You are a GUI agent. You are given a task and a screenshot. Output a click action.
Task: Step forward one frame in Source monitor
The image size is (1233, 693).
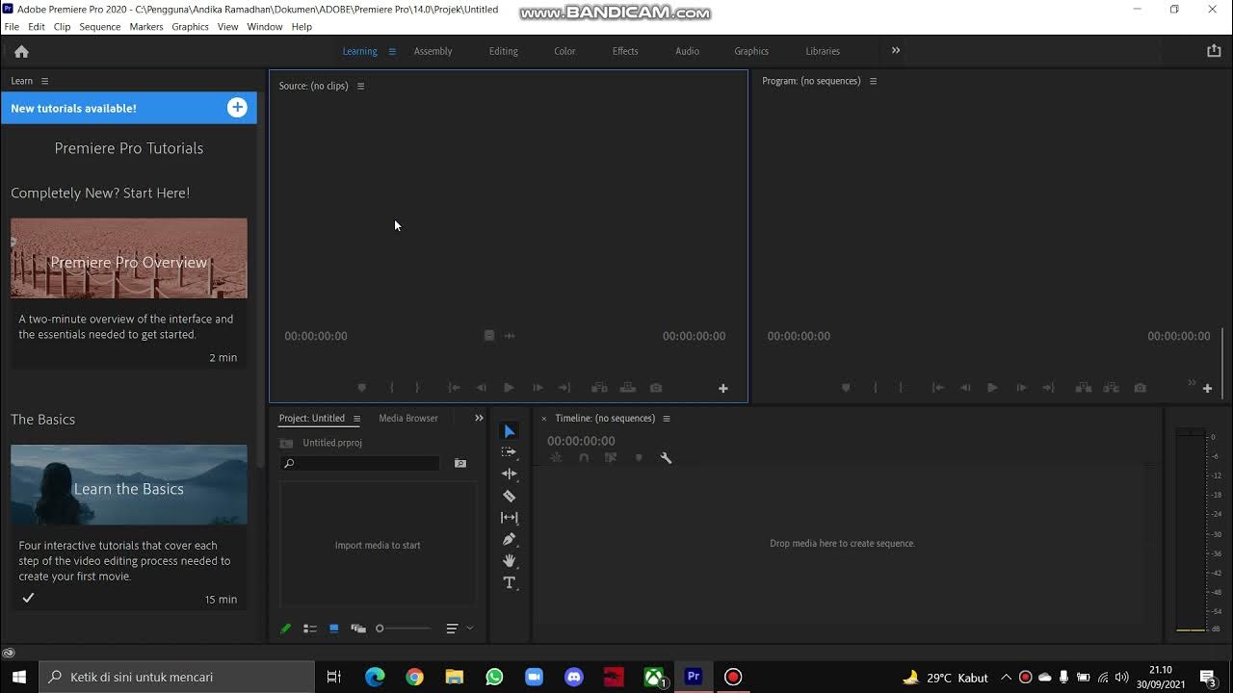tap(538, 388)
